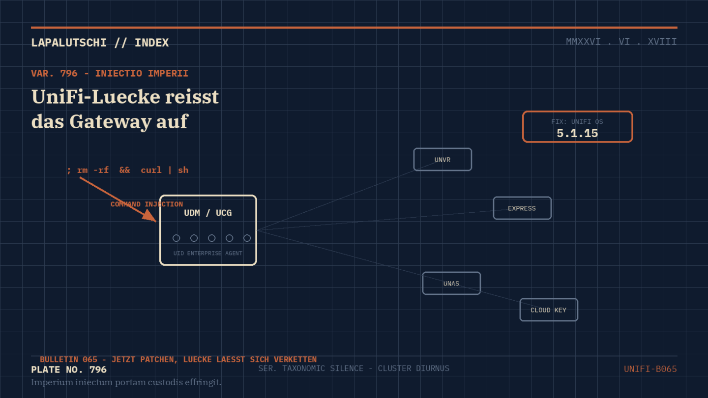708x398 pixels.
Task: Click the UDM / UCG gateway box
Action: tap(208, 230)
